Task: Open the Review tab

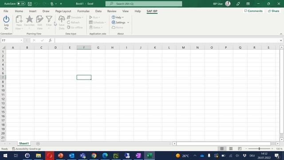Action: point(111,11)
